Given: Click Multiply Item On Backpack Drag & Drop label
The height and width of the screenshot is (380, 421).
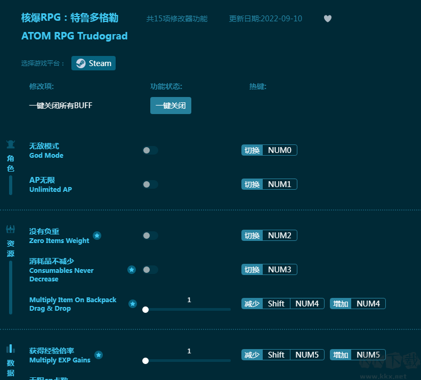Looking at the screenshot, I should 73,304.
